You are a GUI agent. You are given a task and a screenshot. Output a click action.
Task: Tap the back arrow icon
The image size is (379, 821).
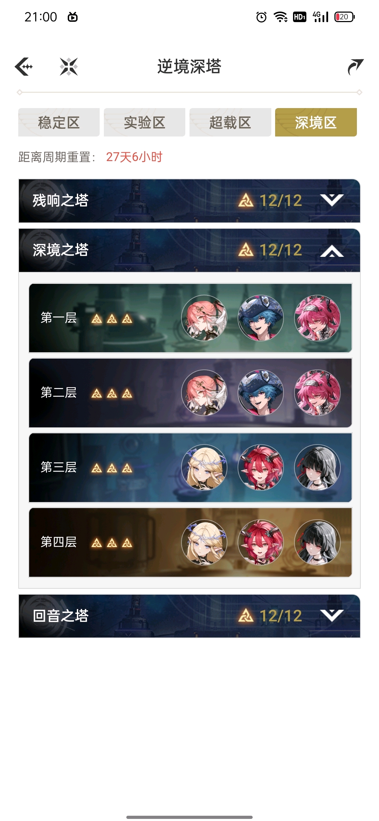click(24, 66)
